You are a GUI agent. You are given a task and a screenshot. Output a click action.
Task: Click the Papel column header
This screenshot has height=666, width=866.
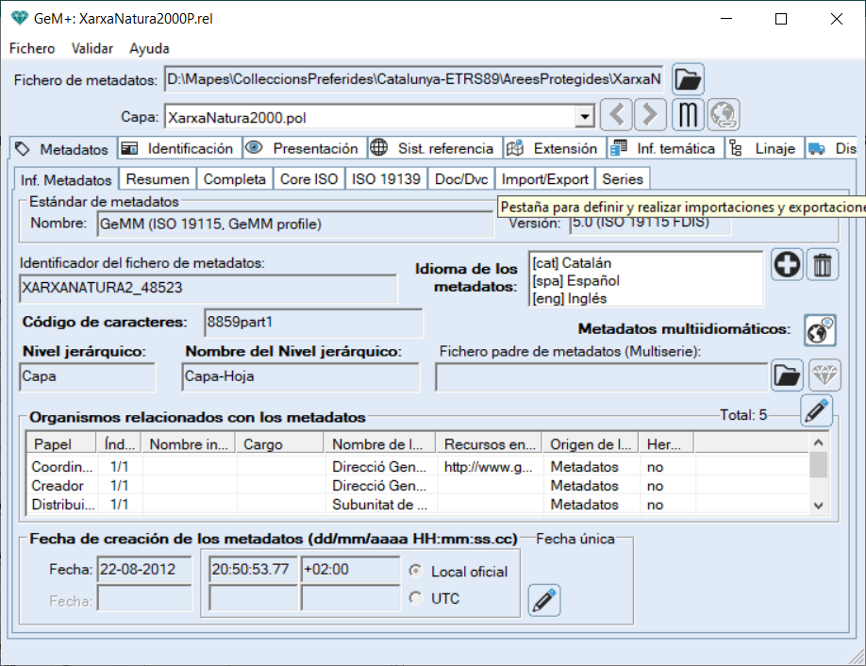[53, 444]
